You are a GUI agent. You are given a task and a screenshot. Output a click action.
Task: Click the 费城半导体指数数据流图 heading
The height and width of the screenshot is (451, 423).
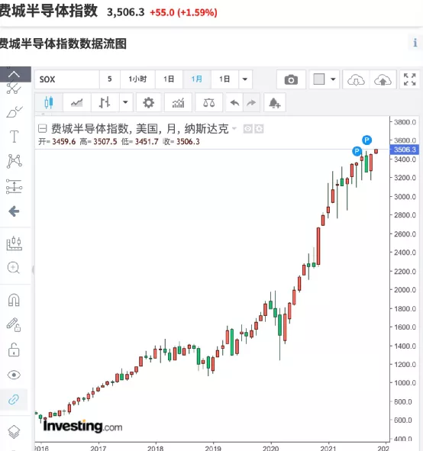pos(63,43)
